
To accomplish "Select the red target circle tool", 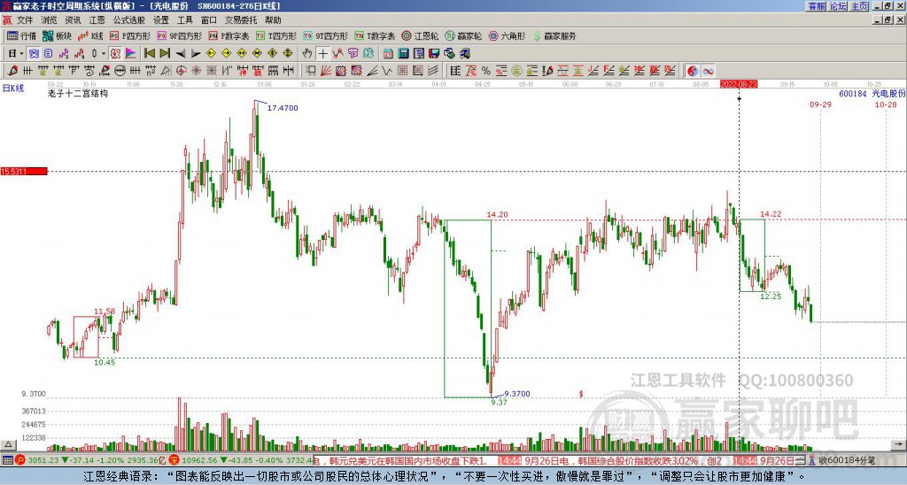I will tap(181, 71).
